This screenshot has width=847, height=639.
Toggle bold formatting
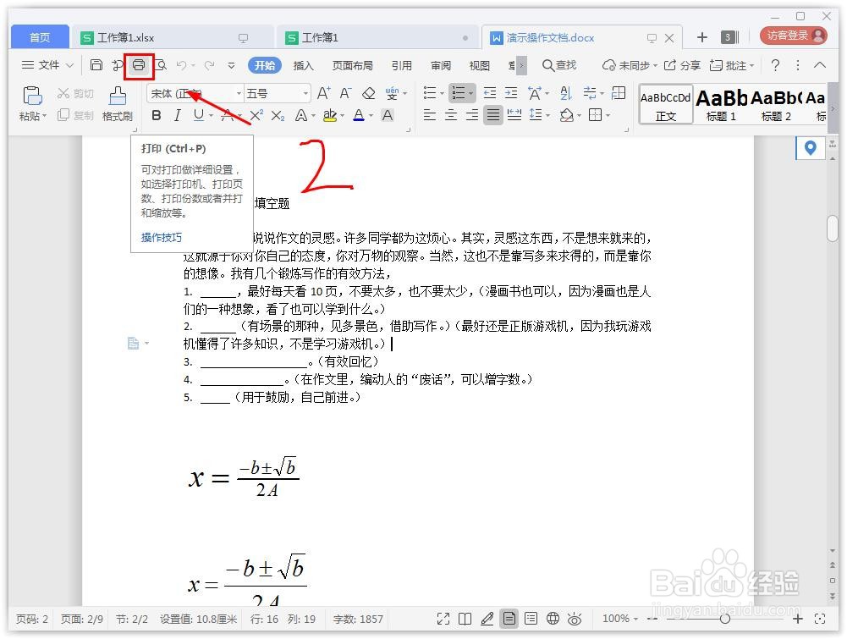tap(155, 115)
